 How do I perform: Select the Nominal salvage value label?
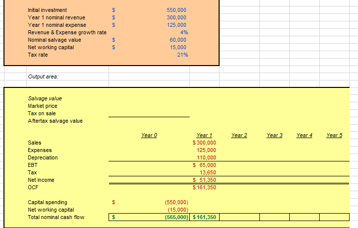[x=54, y=40]
